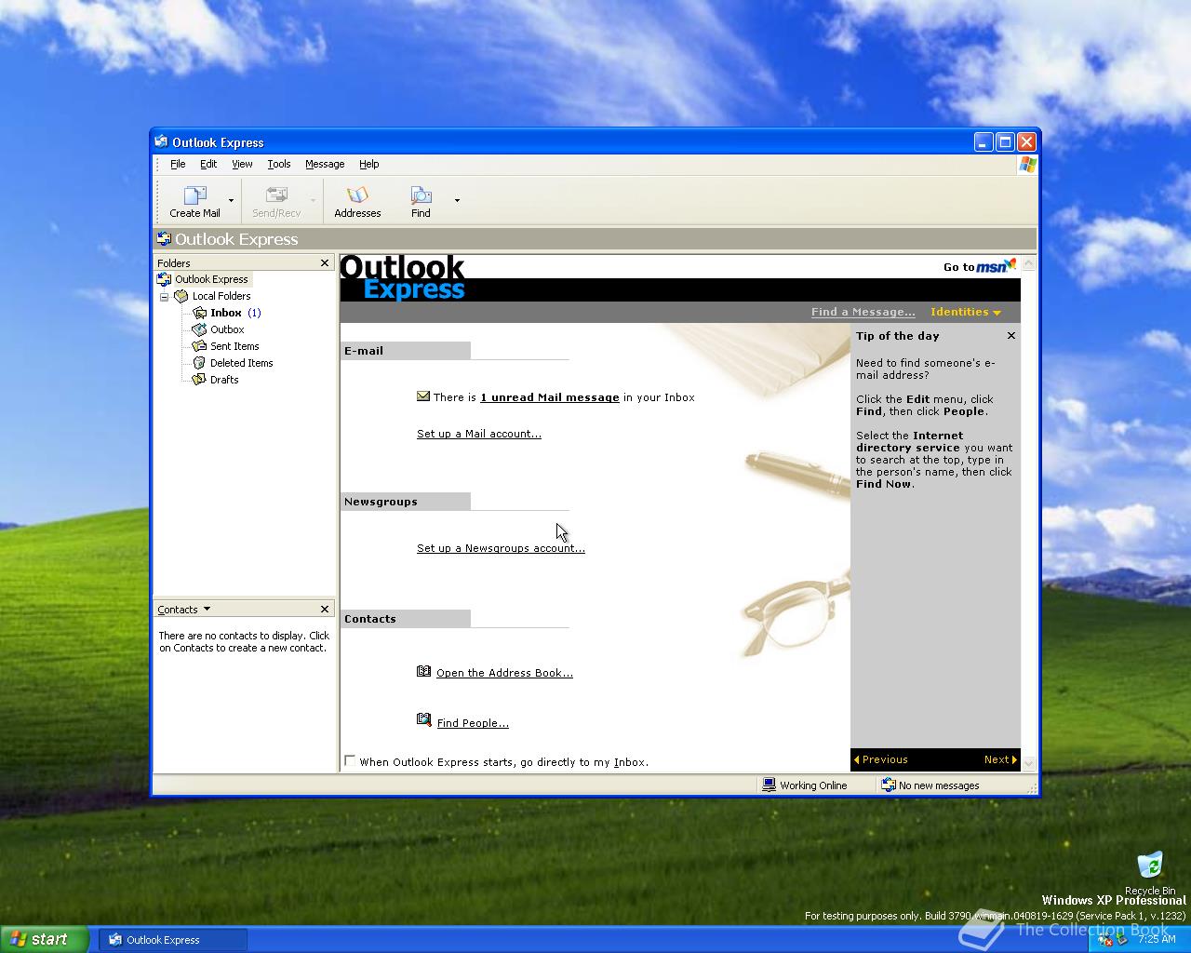The height and width of the screenshot is (953, 1191).
Task: Click the unread mail envelope icon
Action: point(423,396)
